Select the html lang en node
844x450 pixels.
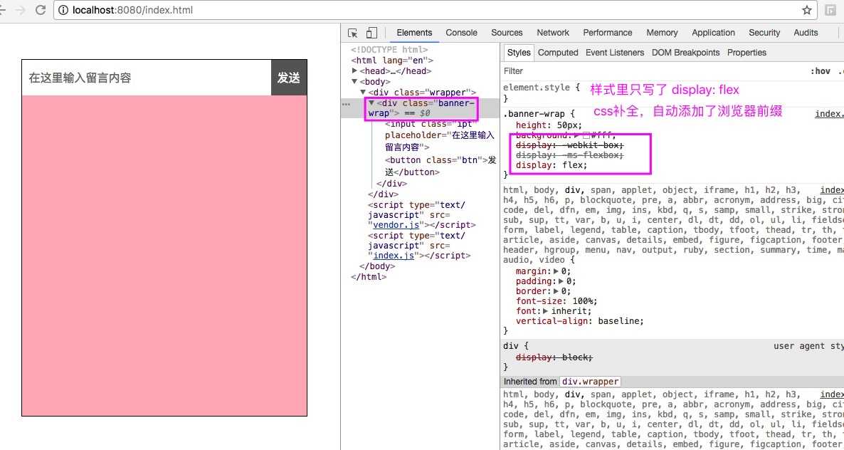[392, 61]
